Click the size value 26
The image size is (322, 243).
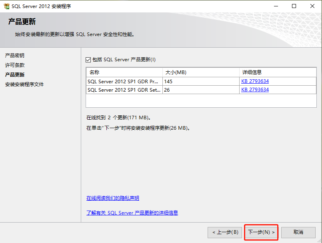pyautogui.click(x=167, y=90)
